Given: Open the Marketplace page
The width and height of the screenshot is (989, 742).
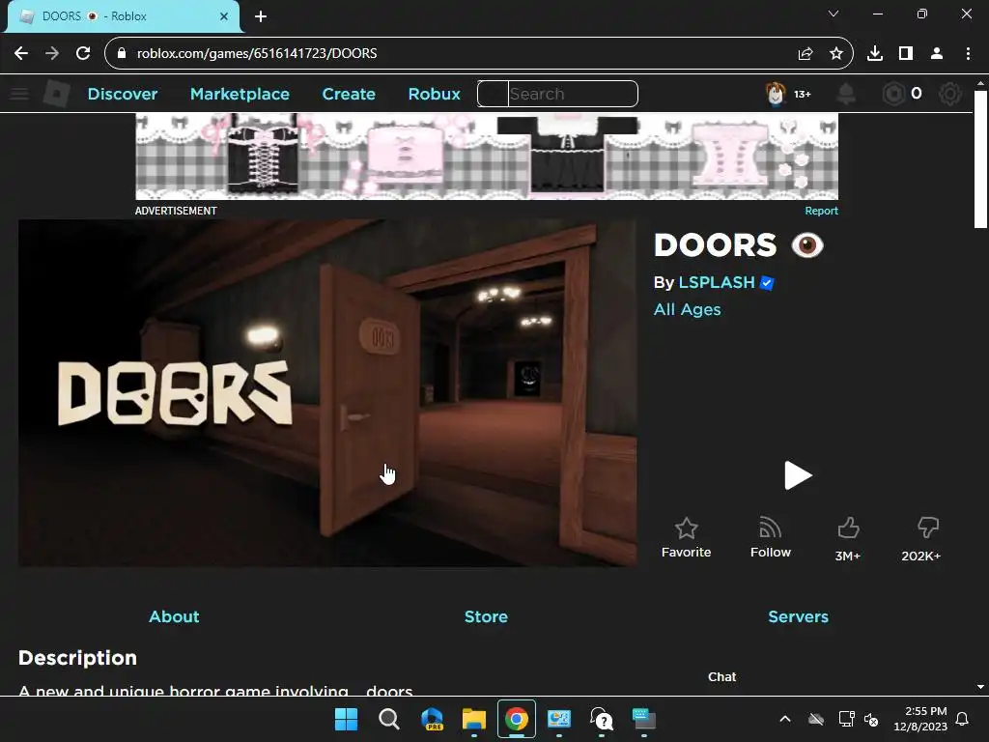Looking at the screenshot, I should [240, 94].
